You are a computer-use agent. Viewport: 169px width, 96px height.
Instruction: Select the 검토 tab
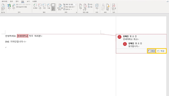click(x=23, y=2)
